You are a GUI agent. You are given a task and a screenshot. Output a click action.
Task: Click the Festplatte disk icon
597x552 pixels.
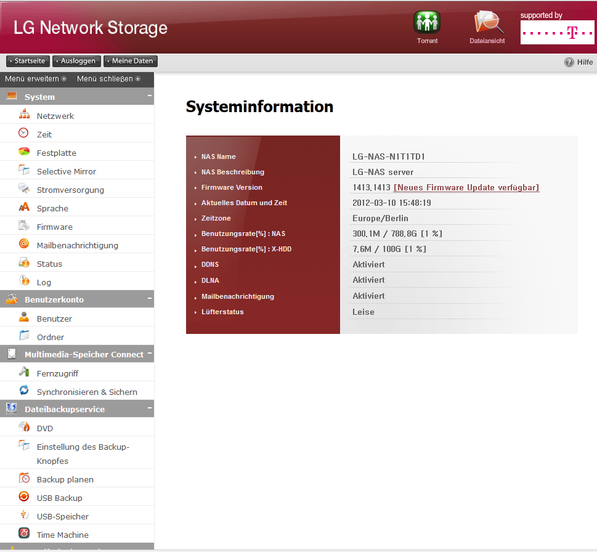(24, 152)
